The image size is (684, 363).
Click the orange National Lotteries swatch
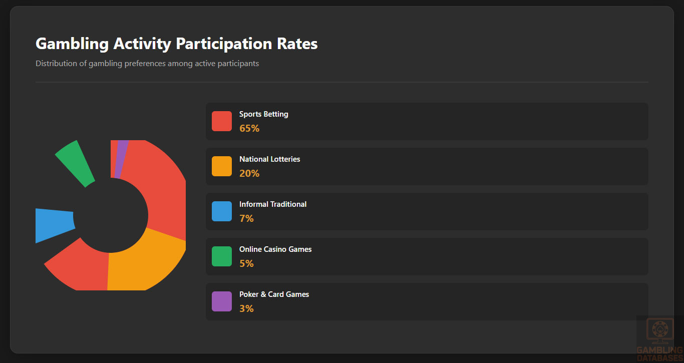coord(221,166)
